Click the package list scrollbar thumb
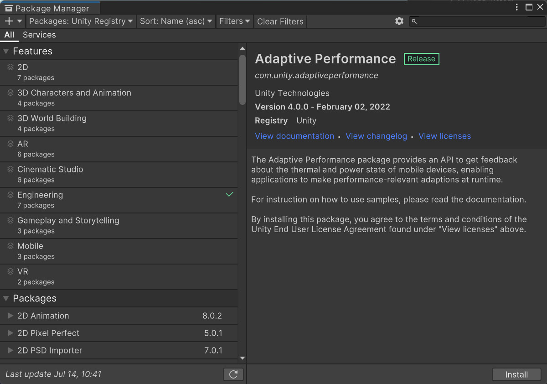 (243, 80)
